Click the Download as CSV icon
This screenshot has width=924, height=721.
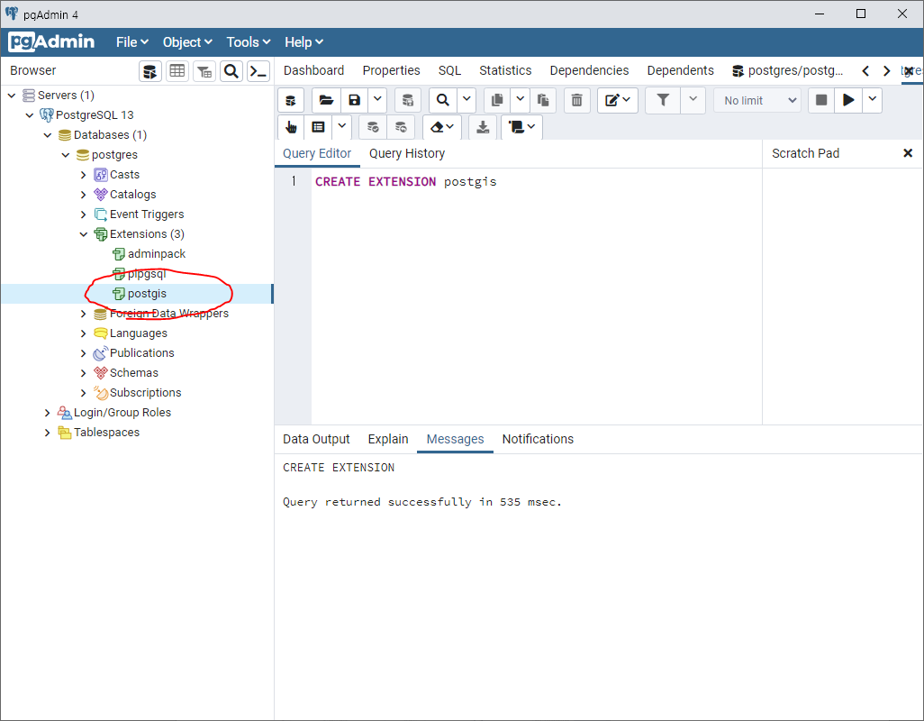(x=483, y=127)
